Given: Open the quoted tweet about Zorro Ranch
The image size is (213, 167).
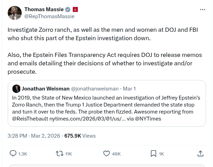Looking at the screenshot, I should [106, 108].
